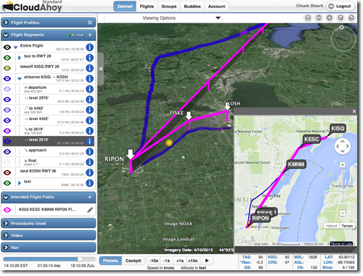Click the first round view icon top right

308,18
